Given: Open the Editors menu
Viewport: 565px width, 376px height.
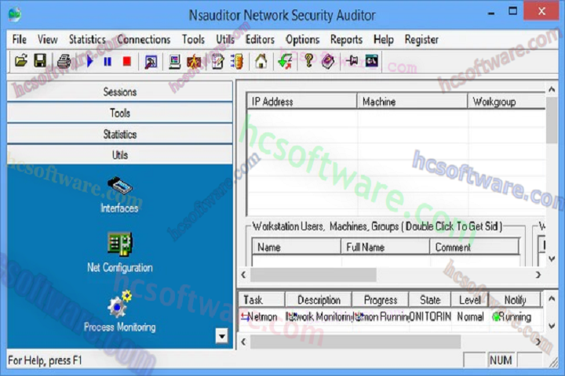Looking at the screenshot, I should (260, 39).
